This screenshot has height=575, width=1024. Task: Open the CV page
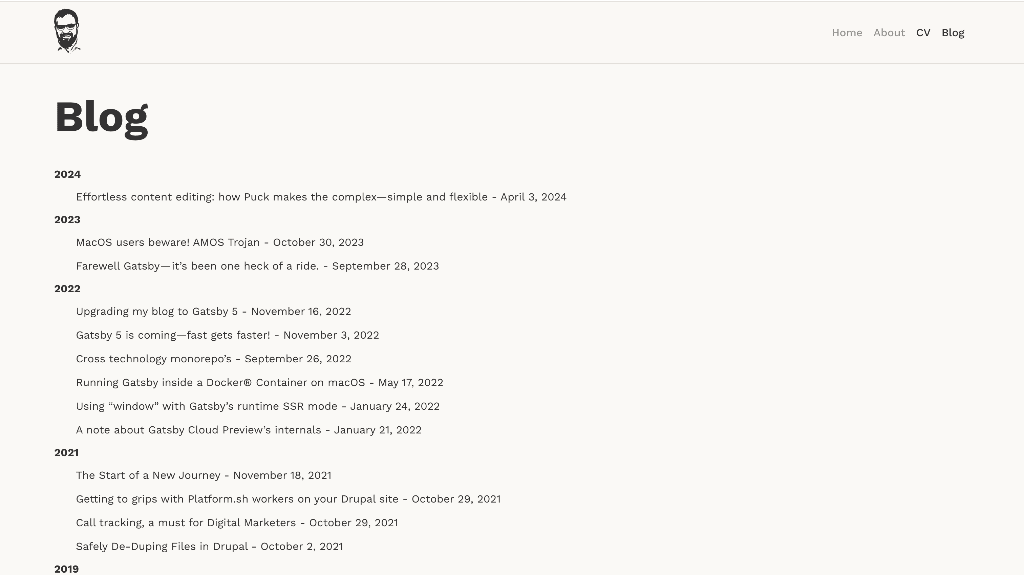point(923,33)
